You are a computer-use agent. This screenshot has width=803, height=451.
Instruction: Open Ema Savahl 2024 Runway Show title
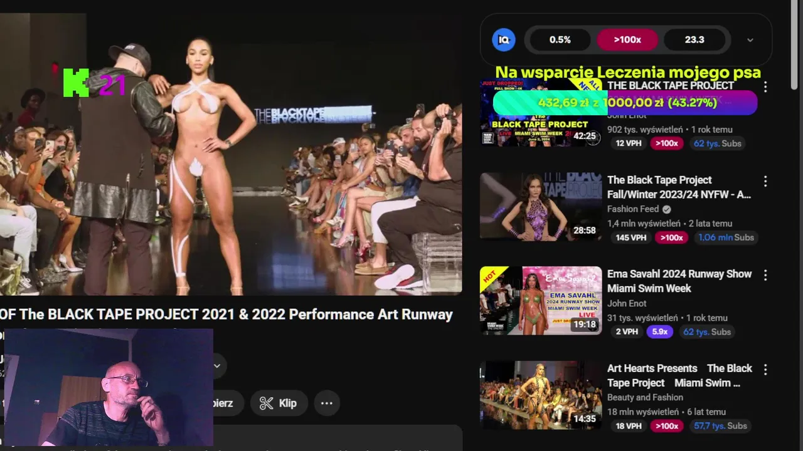679,281
